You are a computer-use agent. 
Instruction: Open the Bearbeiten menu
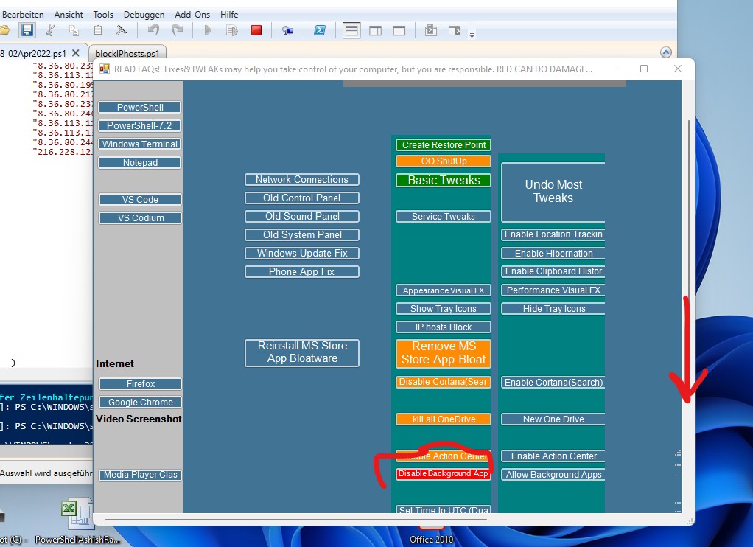point(23,15)
